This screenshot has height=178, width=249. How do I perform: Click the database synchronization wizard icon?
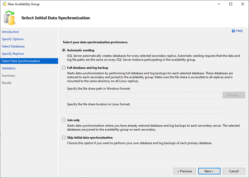(9, 18)
